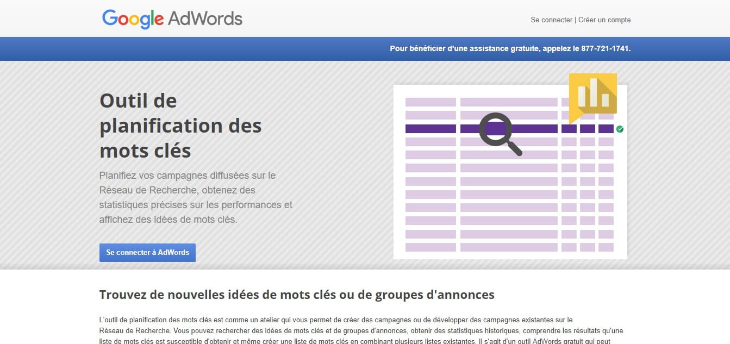730x344 pixels.
Task: Open the 'Créer un compte' link
Action: coord(604,20)
